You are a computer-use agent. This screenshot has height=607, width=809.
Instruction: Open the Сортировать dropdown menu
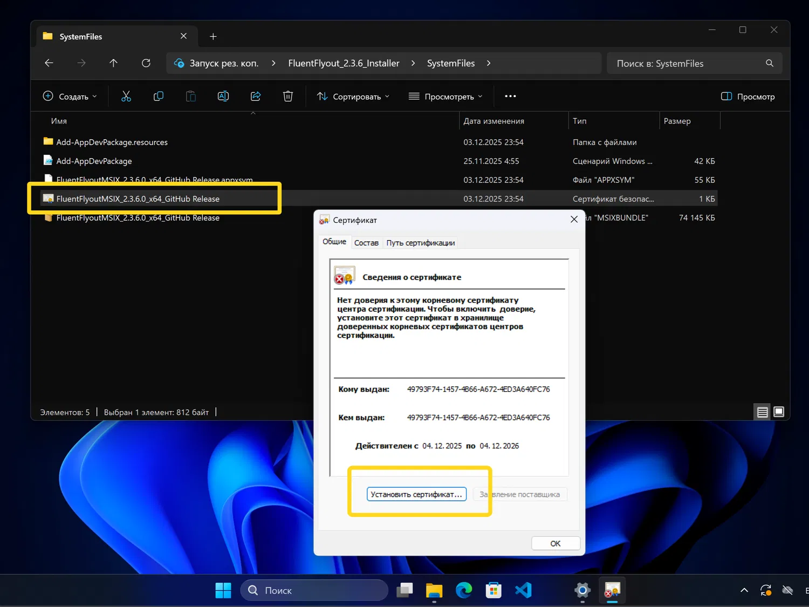click(353, 97)
